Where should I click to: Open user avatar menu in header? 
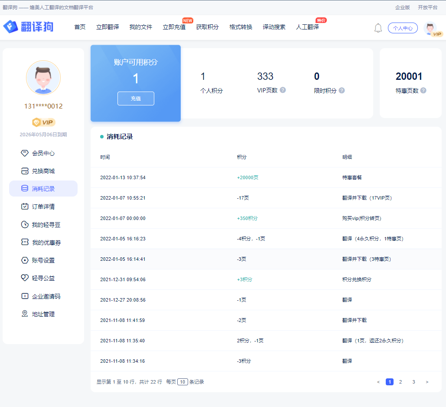(430, 28)
